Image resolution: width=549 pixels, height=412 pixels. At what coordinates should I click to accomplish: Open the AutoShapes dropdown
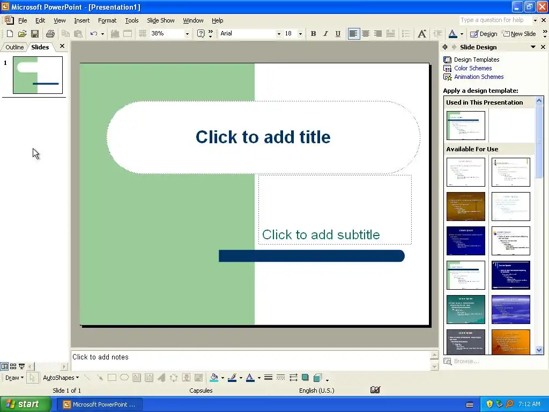61,378
